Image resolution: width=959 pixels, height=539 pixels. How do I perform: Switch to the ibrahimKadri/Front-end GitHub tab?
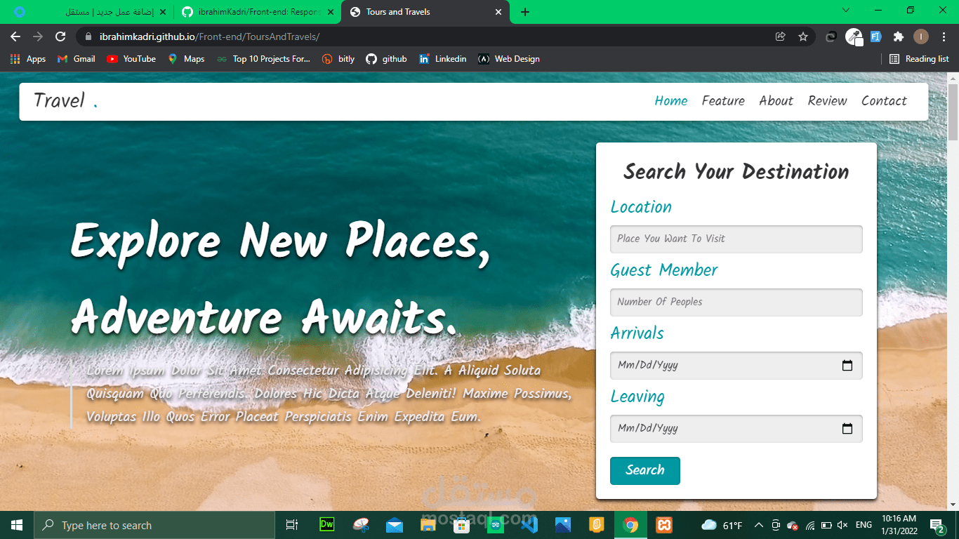[x=257, y=12]
